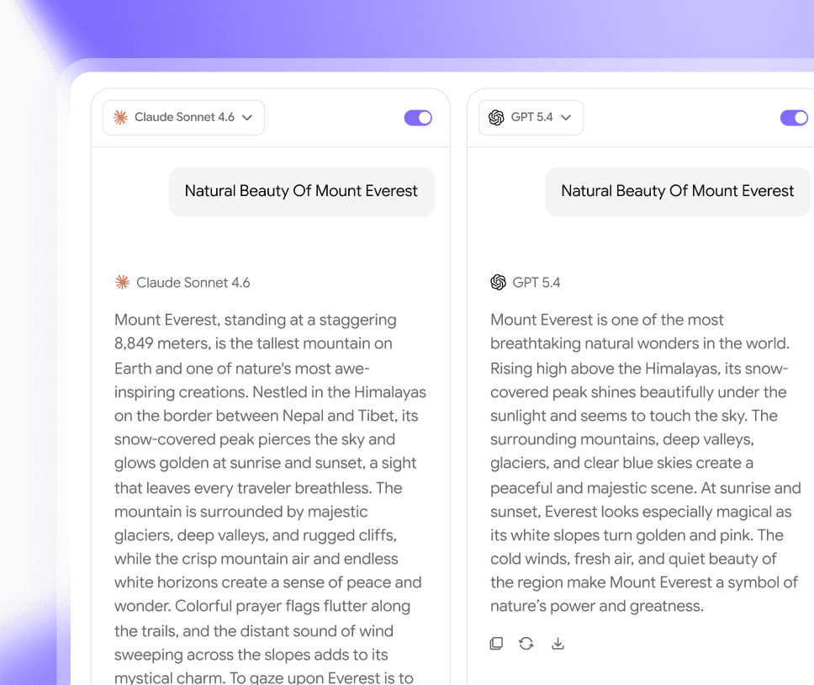The width and height of the screenshot is (814, 685).
Task: Open the Claude Sonnet 4.6 model dropdown
Action: pyautogui.click(x=183, y=118)
